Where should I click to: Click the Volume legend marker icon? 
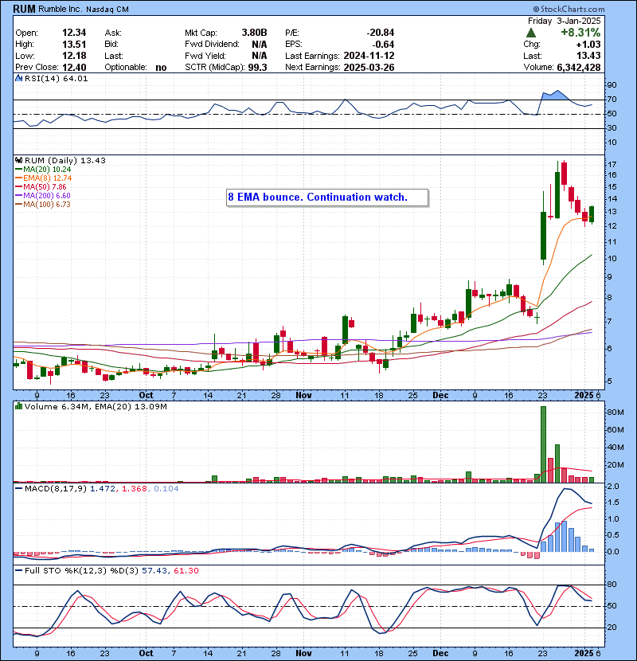click(x=19, y=407)
